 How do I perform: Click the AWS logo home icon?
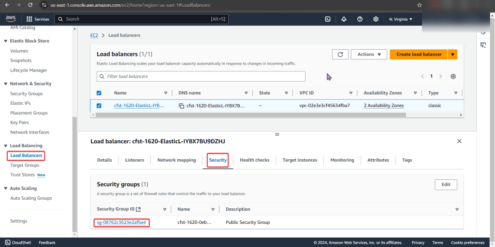(11, 19)
